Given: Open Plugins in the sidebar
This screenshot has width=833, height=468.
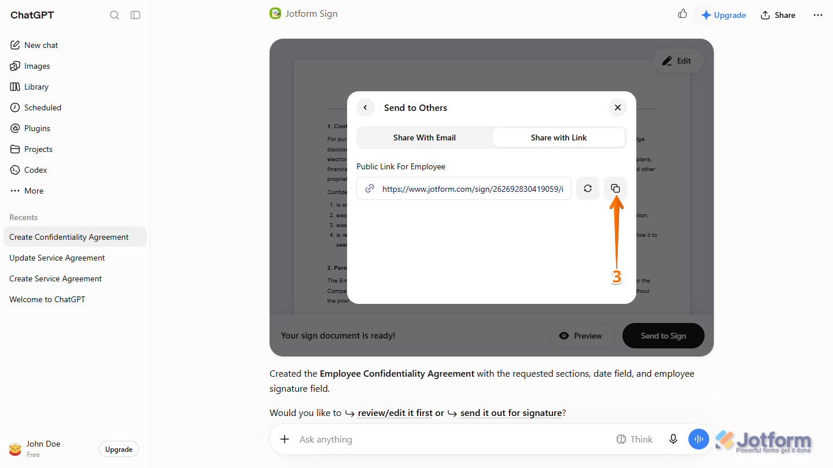Looking at the screenshot, I should (75, 128).
